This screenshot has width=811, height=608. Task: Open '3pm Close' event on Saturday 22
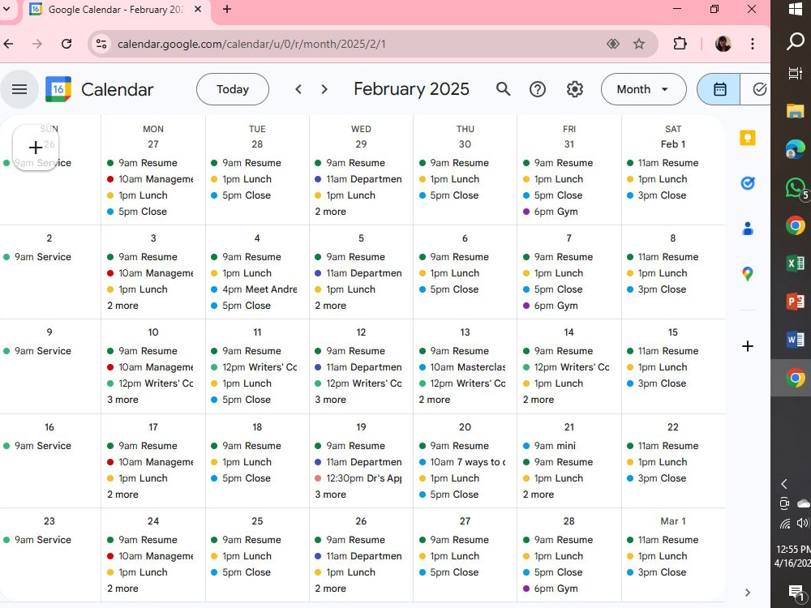[x=656, y=478]
